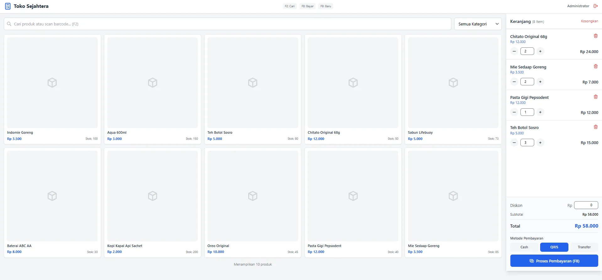Click Kosongkan to empty the cart

click(589, 21)
